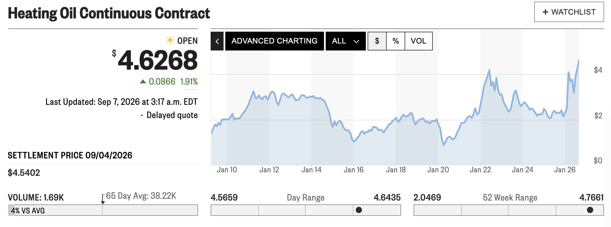Click the settlement price value $4.5402
The image size is (611, 227).
point(24,173)
